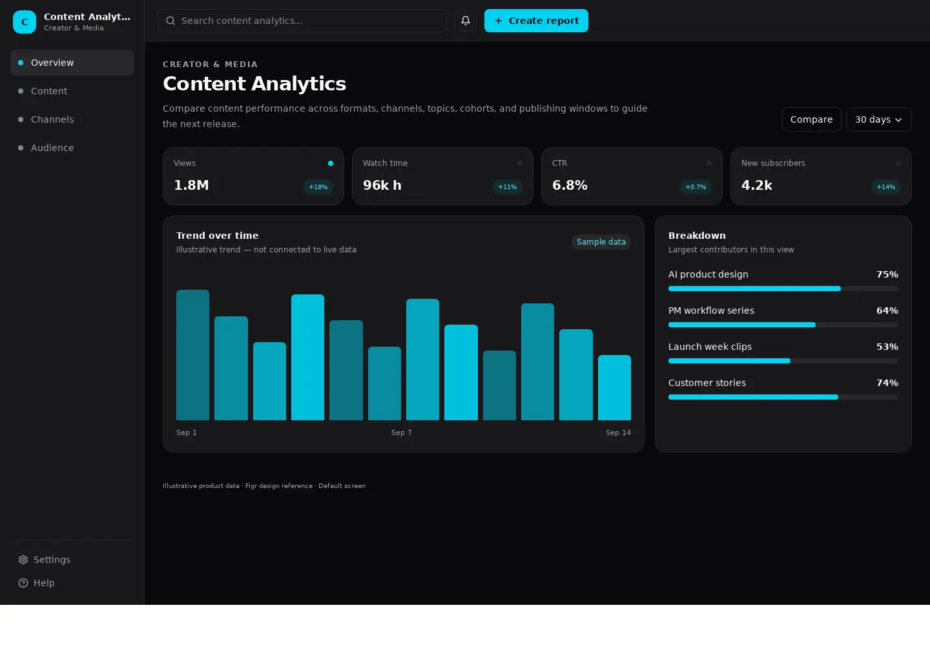
Task: Click the 1.8M views value
Action: coord(191,185)
